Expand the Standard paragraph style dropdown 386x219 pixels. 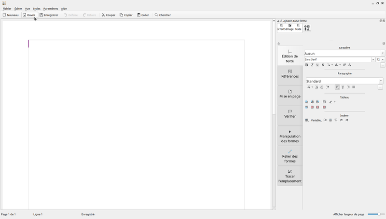pyautogui.click(x=381, y=81)
